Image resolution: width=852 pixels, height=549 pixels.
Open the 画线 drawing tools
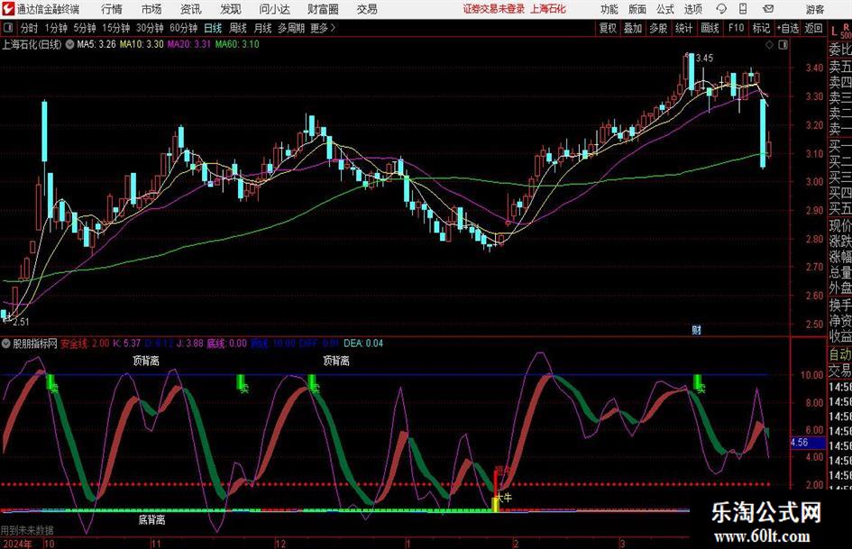coord(710,28)
